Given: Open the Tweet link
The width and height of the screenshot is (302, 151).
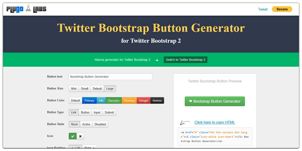Looking at the screenshot, I should pos(263,9).
